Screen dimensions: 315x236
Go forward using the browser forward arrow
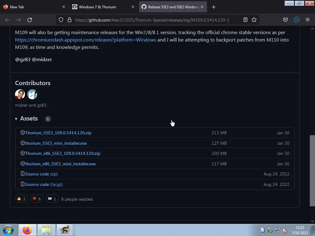pyautogui.click(x=18, y=20)
